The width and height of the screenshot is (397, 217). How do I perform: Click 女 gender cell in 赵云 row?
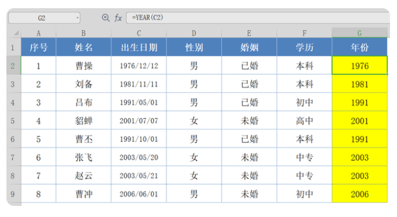(194, 175)
